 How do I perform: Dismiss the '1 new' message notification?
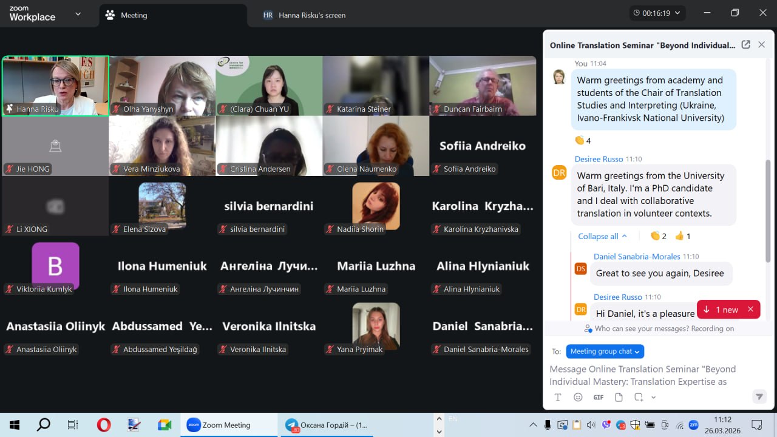[750, 310]
